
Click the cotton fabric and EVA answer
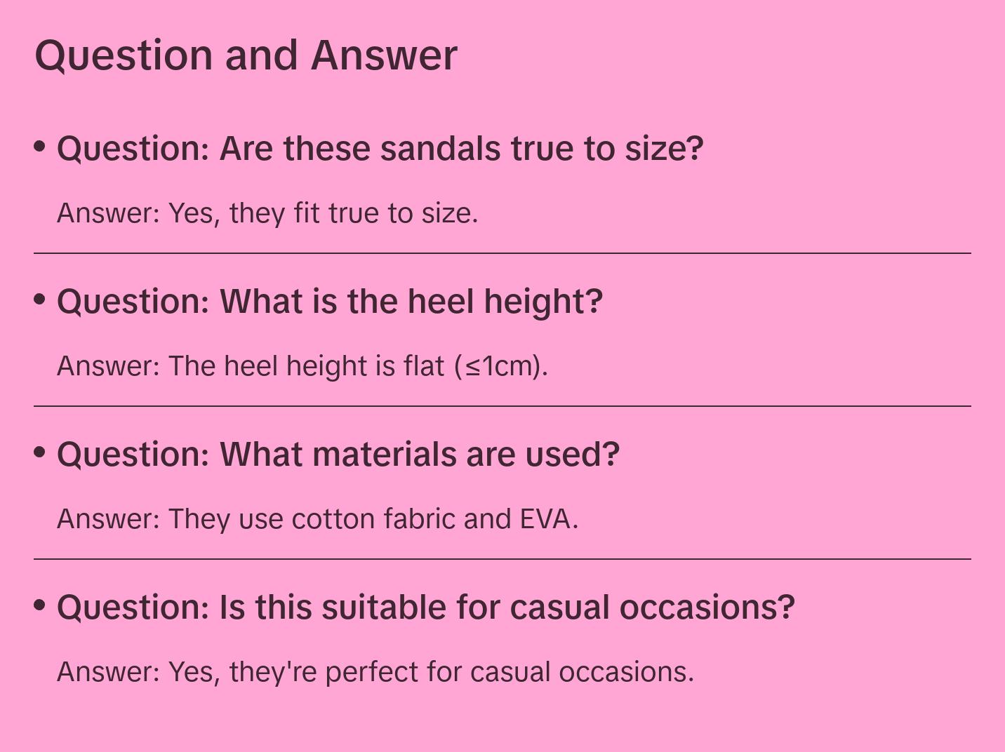(317, 519)
